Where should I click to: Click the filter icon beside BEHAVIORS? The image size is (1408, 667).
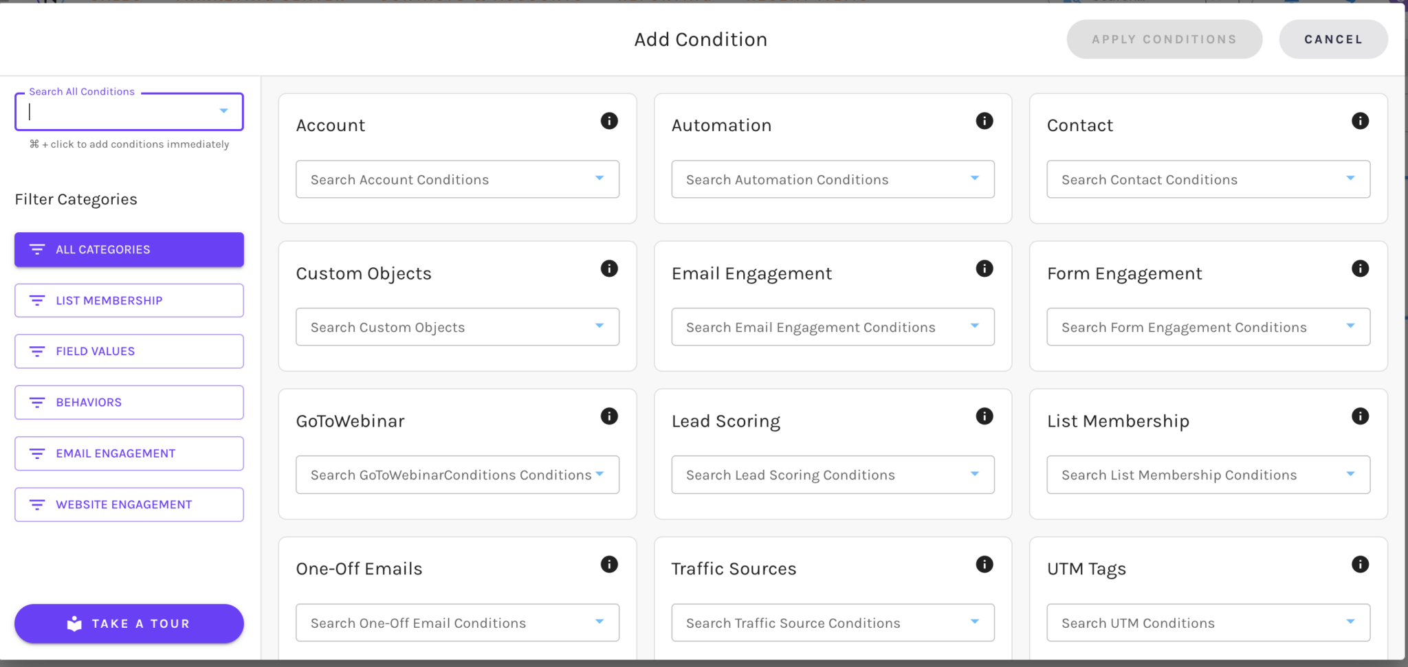37,402
